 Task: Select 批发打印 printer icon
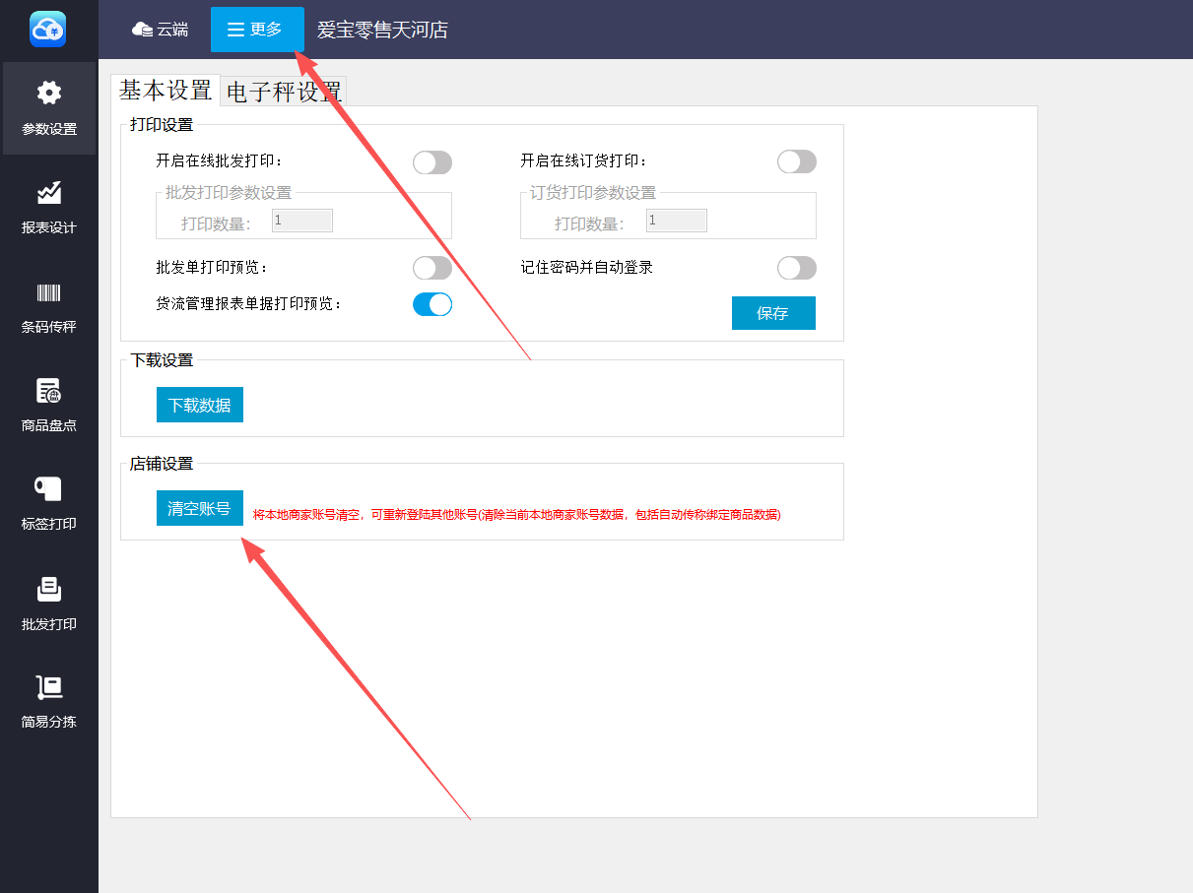click(x=48, y=589)
